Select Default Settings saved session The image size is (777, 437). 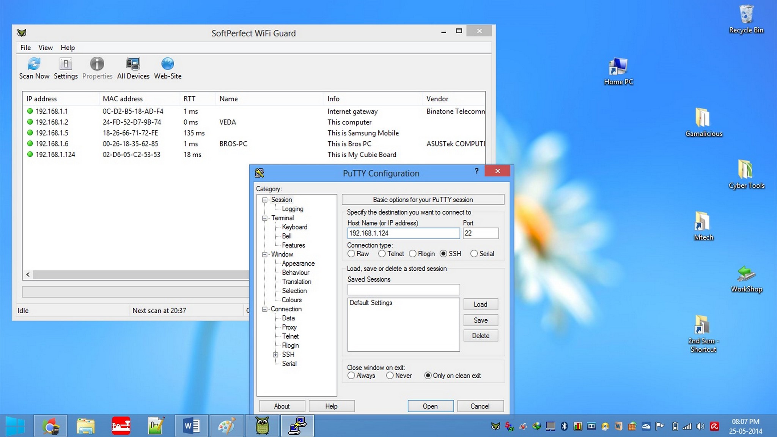(x=371, y=303)
